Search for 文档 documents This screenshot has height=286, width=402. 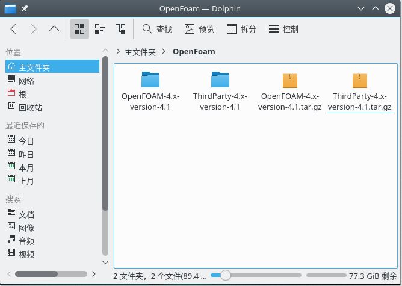pyautogui.click(x=52, y=214)
